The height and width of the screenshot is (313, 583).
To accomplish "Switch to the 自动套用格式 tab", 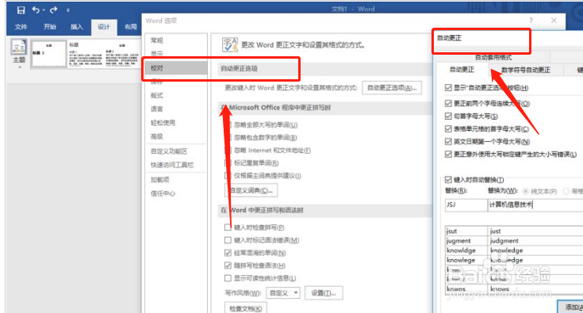I will click(x=493, y=57).
